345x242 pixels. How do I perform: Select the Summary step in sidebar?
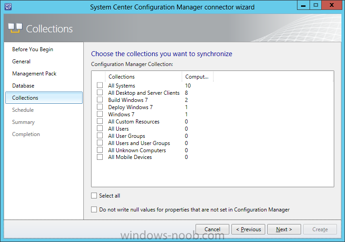(x=23, y=122)
